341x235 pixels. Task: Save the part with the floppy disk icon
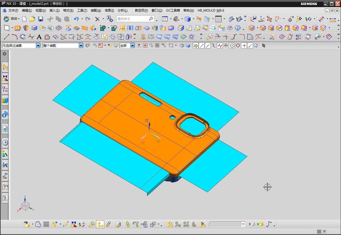(41, 19)
